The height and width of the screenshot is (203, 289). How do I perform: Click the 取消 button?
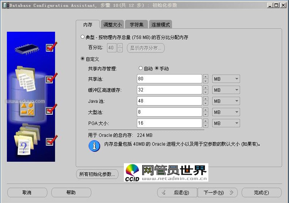[27, 193]
